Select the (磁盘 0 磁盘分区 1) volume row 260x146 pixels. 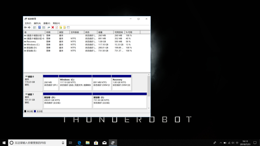[87, 35]
